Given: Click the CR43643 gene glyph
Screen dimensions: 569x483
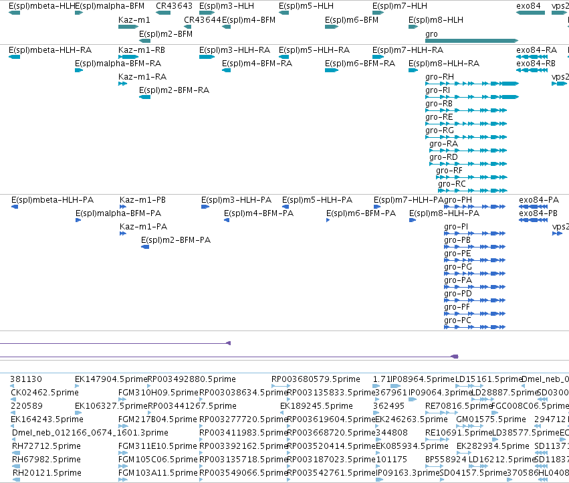Looking at the screenshot, I should (x=163, y=13).
